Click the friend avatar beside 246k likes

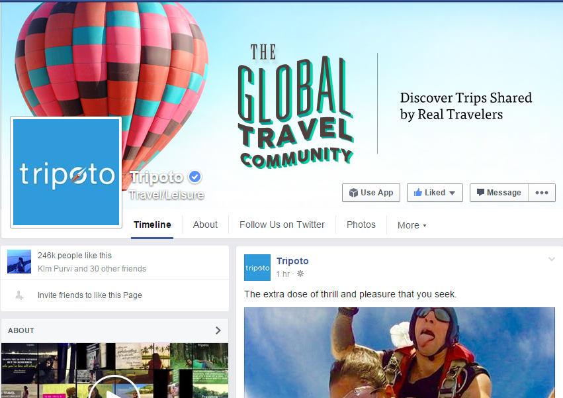pos(19,262)
